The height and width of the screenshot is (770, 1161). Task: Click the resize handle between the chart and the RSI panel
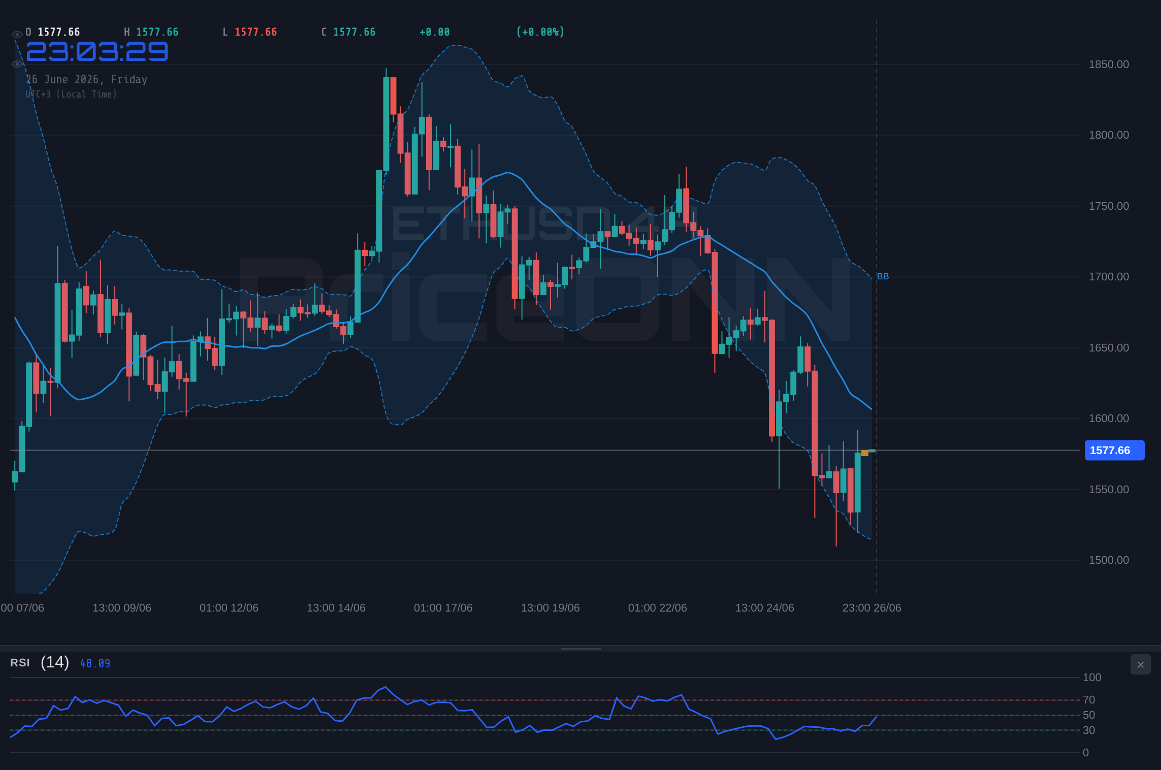(x=580, y=649)
